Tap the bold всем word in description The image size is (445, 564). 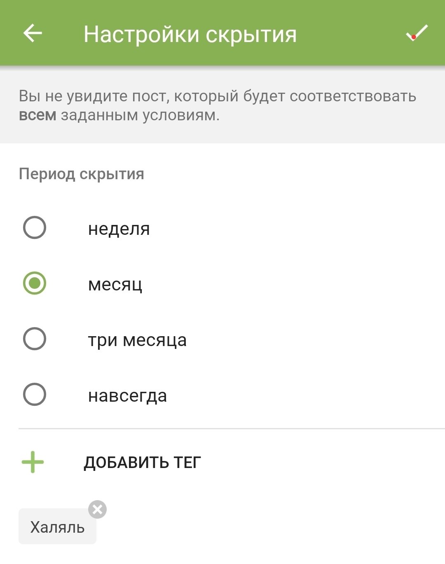coord(37,115)
